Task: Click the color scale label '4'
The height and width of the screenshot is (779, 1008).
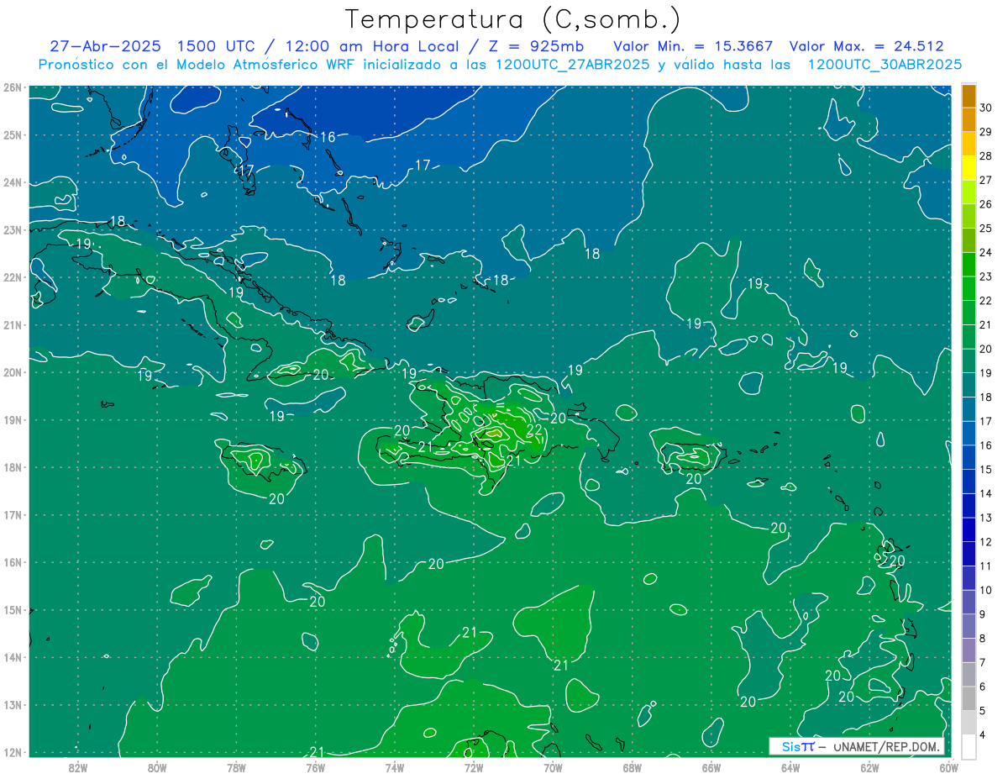Action: pos(984,734)
